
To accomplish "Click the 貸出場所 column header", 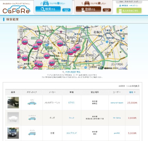I will coord(95,92).
